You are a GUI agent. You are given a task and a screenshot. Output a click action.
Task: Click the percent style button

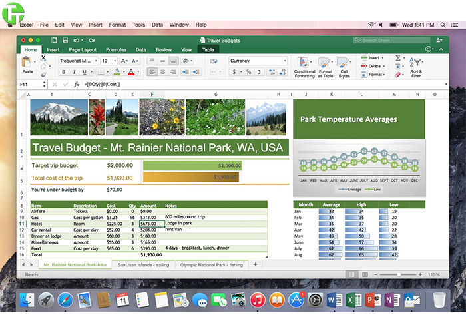248,72
